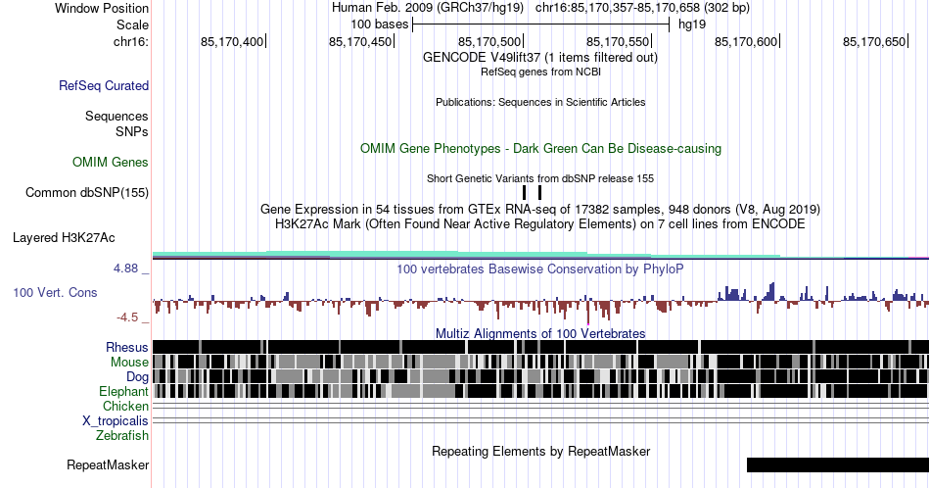Click the Window Position label
Image resolution: width=930 pixels, height=488 pixels.
point(102,8)
